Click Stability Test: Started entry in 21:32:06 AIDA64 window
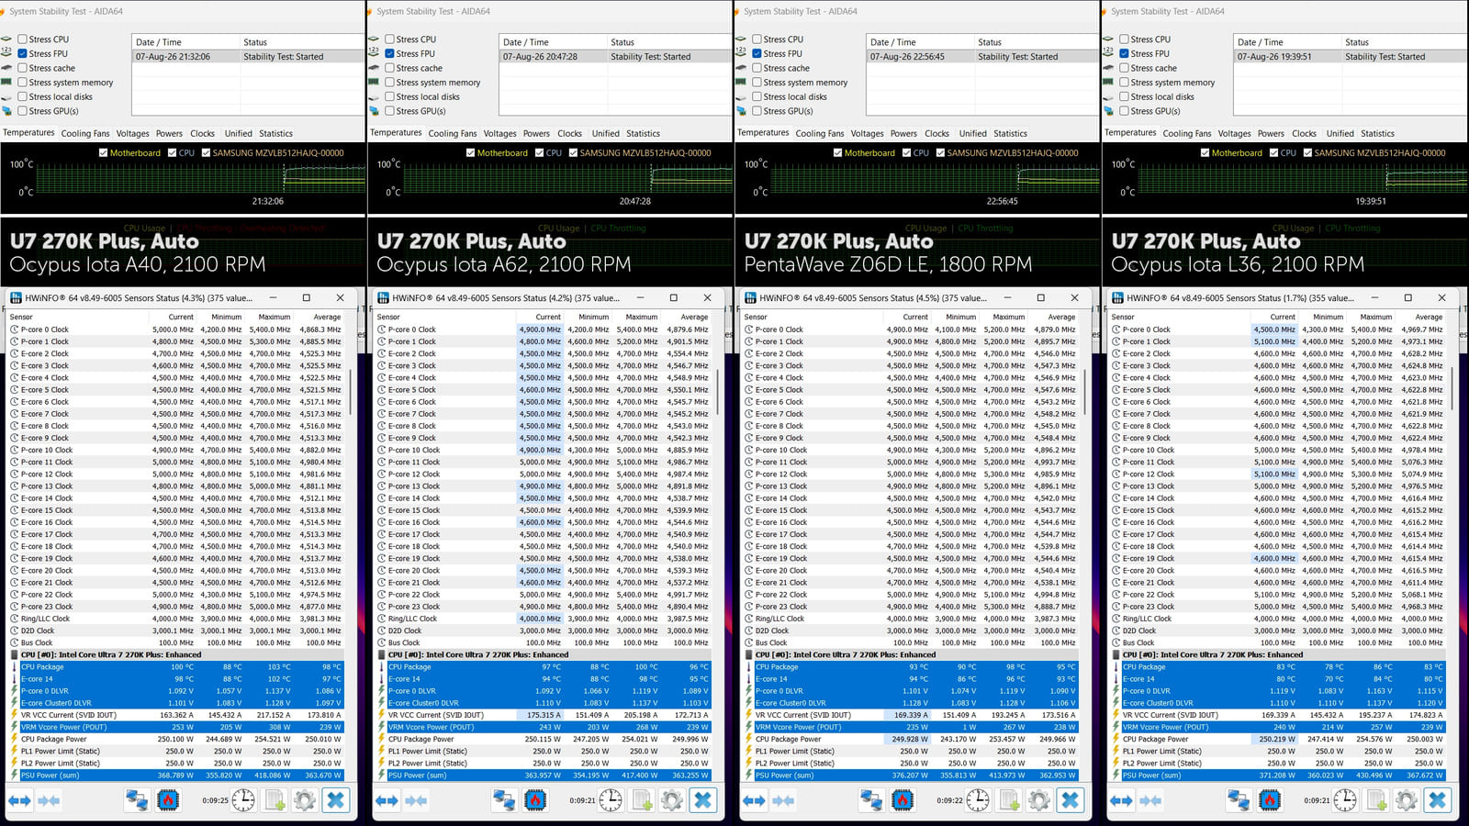Viewport: 1469px width, 826px height. pyautogui.click(x=248, y=57)
